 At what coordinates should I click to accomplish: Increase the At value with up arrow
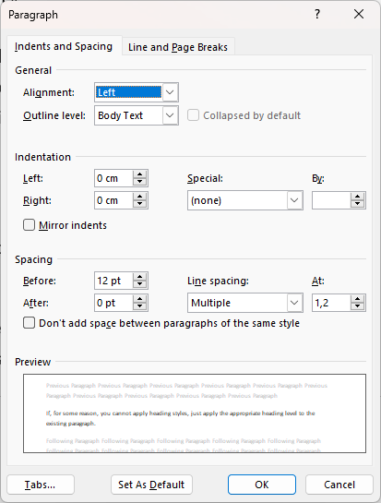pos(358,299)
